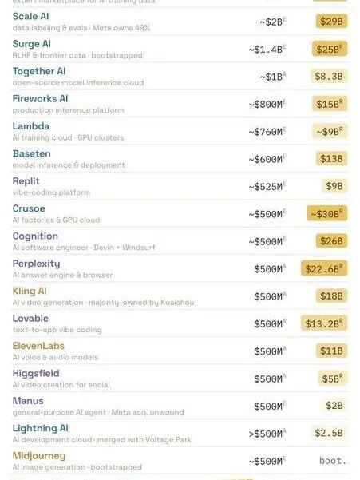Select the Lambda company name
360x480 pixels.
click(x=31, y=126)
